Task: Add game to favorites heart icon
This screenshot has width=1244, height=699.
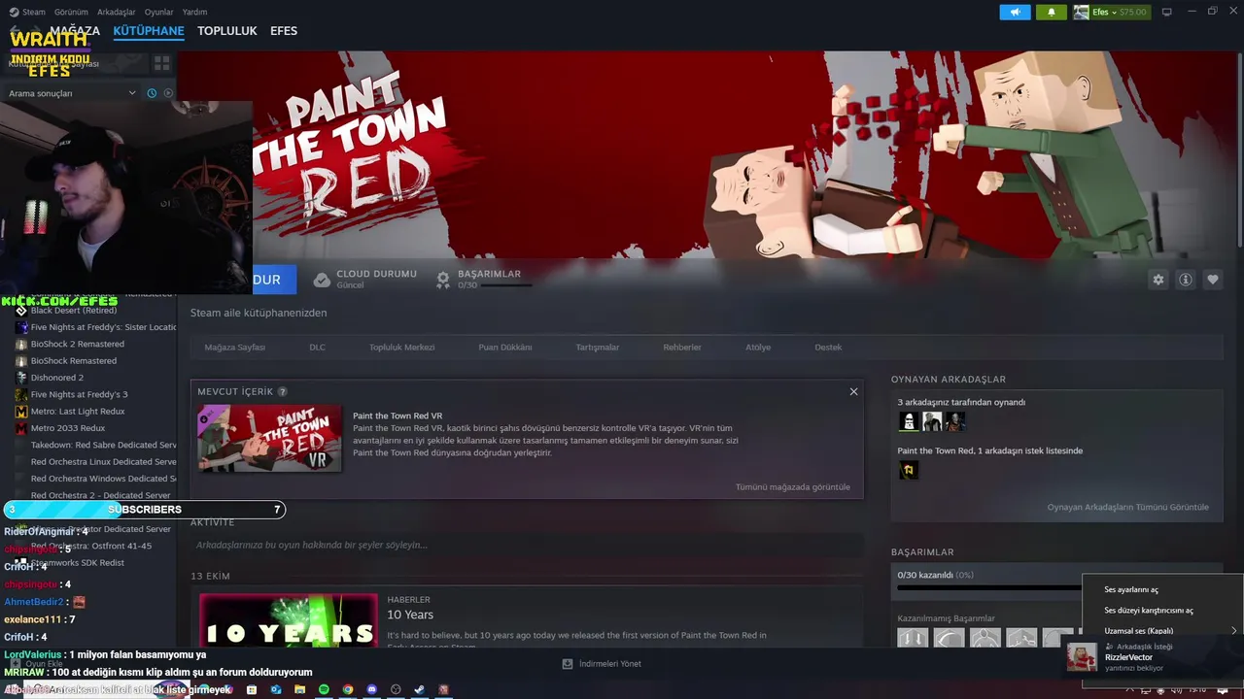Action: coord(1213,280)
